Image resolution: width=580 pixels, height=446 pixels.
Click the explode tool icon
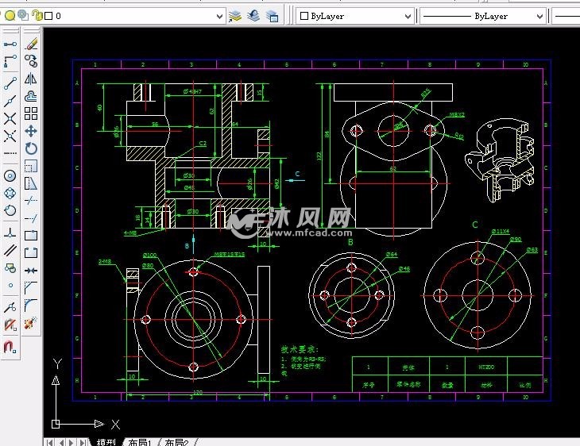click(x=31, y=323)
